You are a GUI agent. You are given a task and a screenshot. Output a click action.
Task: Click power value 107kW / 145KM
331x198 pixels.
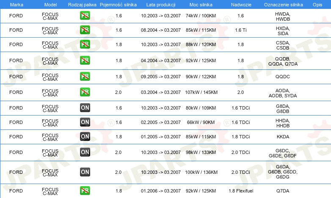coord(201,92)
